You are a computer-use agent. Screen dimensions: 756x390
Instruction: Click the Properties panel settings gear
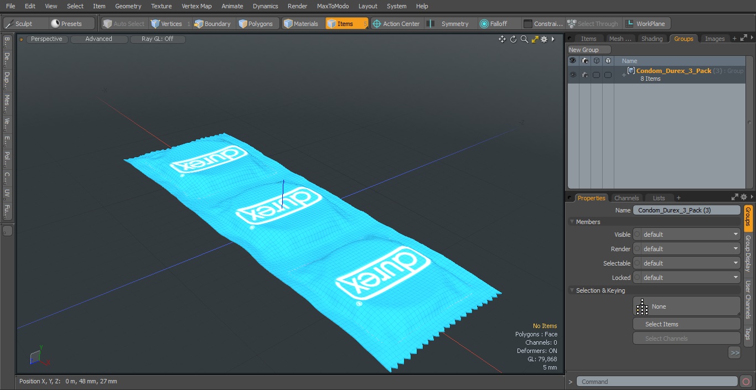pos(744,197)
